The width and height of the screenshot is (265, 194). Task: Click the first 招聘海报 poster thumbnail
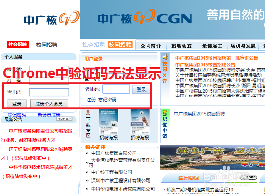click(x=109, y=122)
